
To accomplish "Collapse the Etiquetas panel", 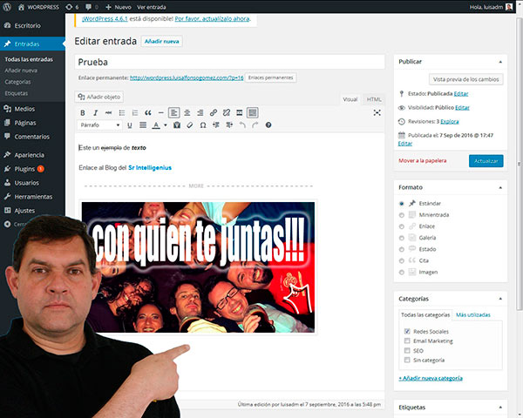I will 500,408.
